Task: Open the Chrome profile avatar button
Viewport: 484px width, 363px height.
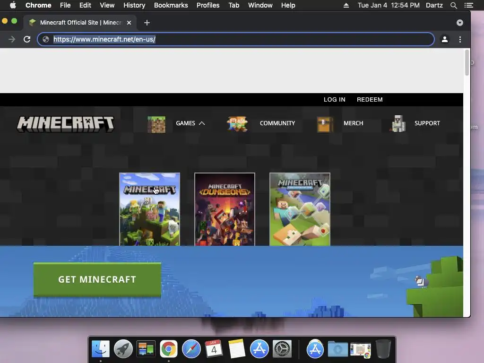Action: (x=444, y=39)
